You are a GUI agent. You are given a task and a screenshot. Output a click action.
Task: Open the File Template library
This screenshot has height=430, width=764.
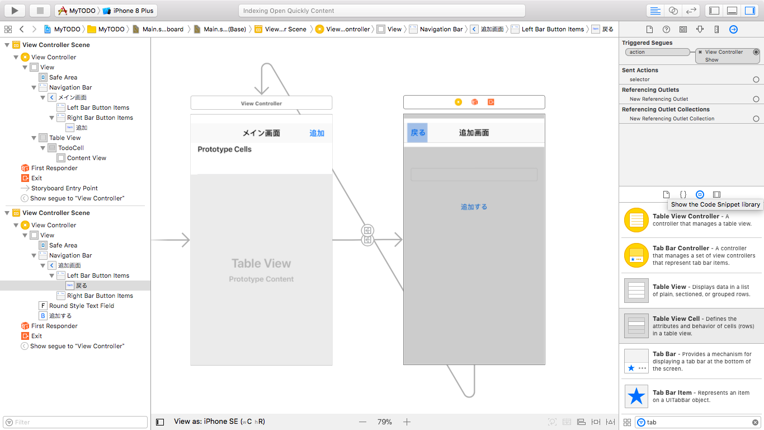point(666,194)
